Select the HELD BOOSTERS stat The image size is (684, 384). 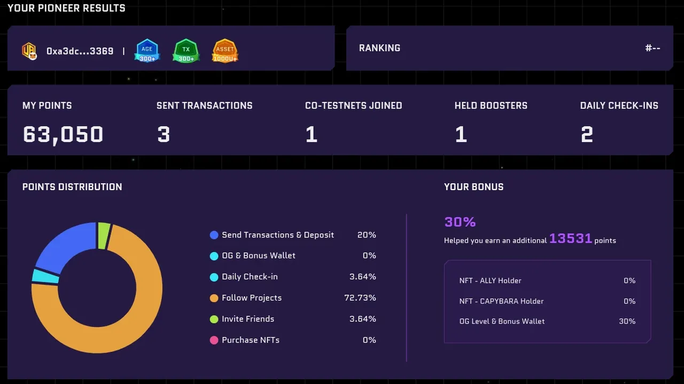(491, 123)
